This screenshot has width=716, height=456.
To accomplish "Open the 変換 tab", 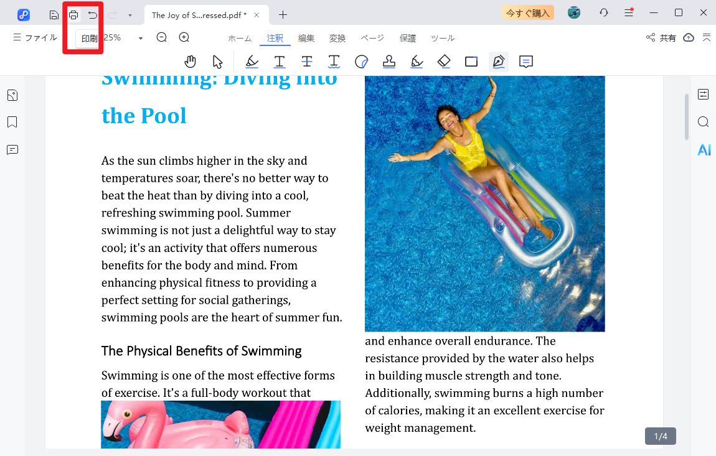I will pyautogui.click(x=337, y=38).
